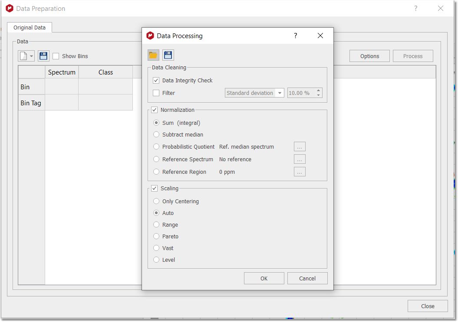The image size is (458, 322).
Task: Uncheck Data Integrity Check
Action: (x=156, y=81)
